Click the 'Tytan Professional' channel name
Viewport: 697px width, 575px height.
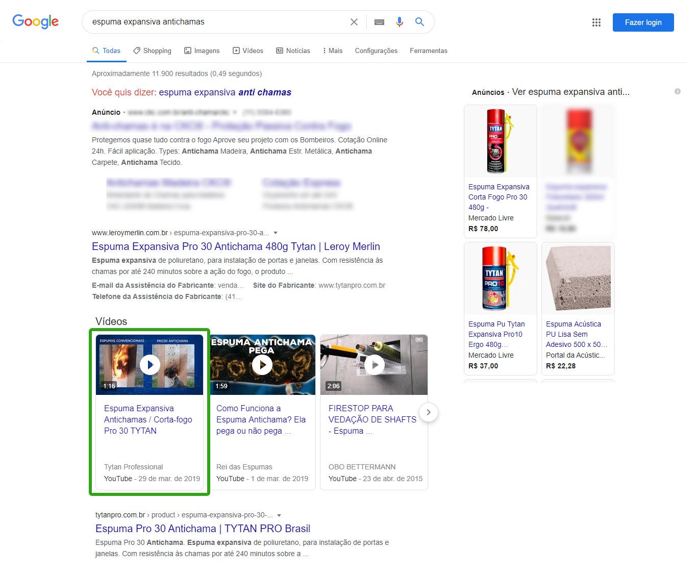point(133,467)
